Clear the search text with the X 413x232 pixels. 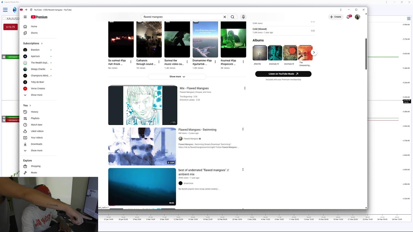(x=225, y=17)
